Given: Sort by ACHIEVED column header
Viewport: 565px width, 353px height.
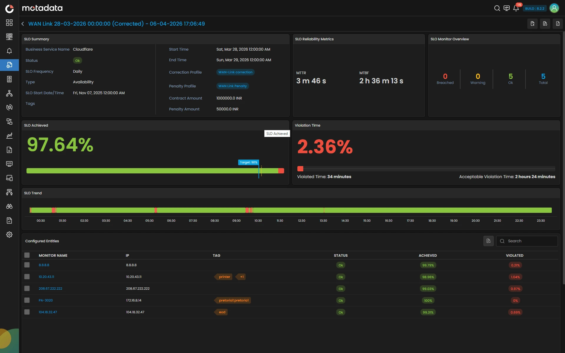Looking at the screenshot, I should point(428,255).
